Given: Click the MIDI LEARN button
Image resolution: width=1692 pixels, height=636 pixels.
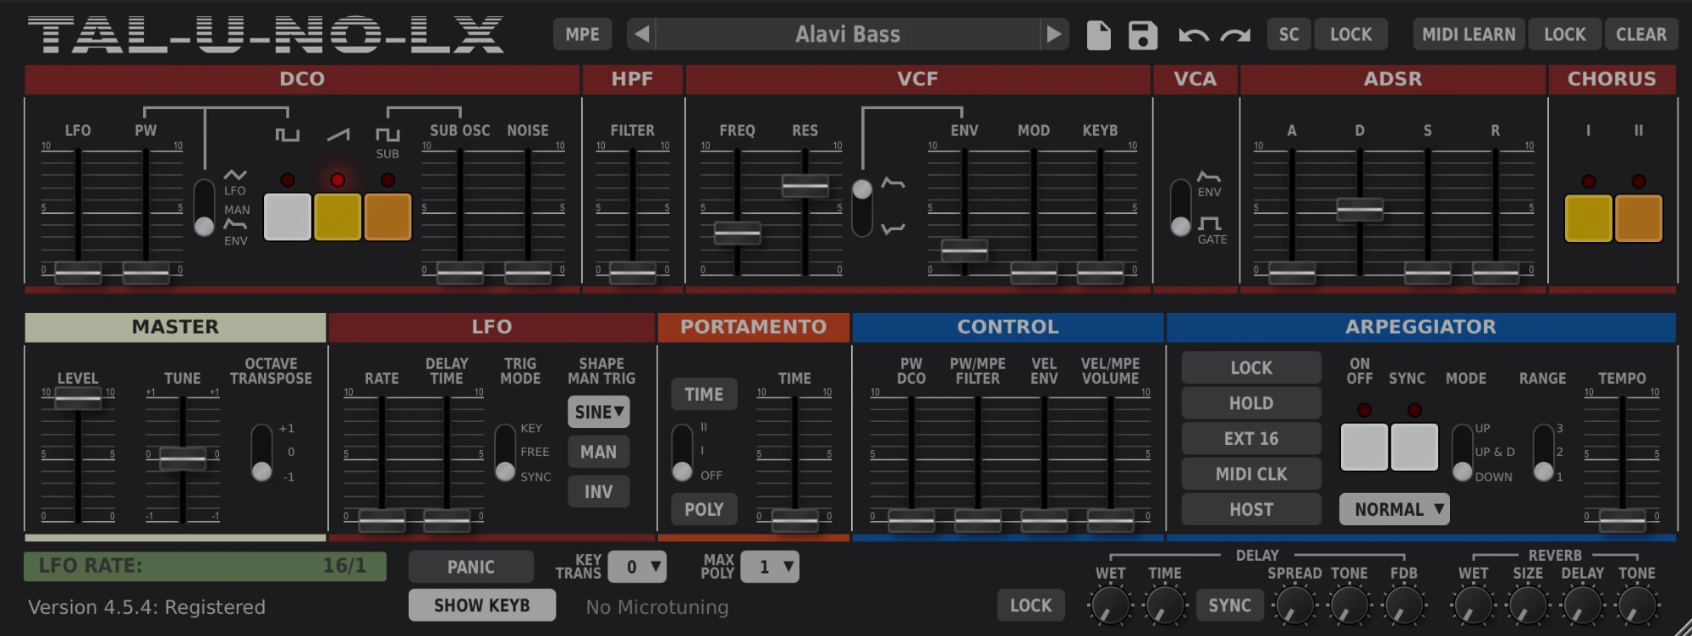Looking at the screenshot, I should click(x=1469, y=35).
